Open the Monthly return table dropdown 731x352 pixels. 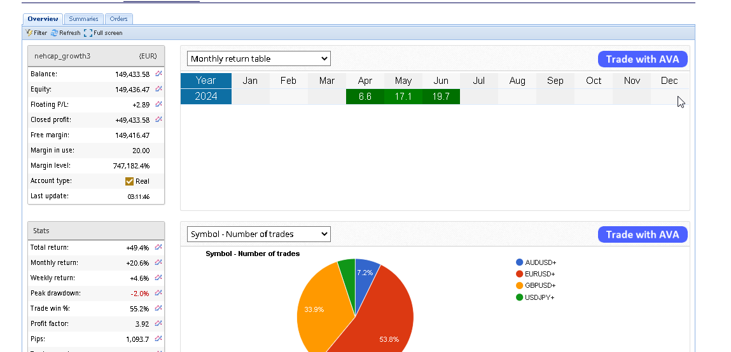[x=258, y=59]
